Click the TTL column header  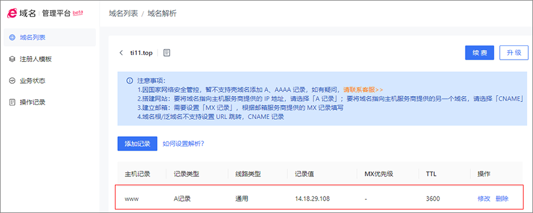click(x=431, y=175)
